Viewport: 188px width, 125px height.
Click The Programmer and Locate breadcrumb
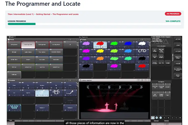tap(65, 14)
